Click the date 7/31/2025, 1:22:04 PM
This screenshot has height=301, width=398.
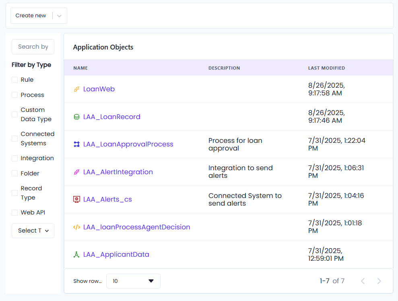(x=336, y=144)
